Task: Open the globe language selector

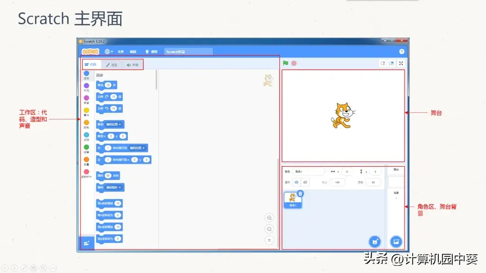Action: coord(108,52)
